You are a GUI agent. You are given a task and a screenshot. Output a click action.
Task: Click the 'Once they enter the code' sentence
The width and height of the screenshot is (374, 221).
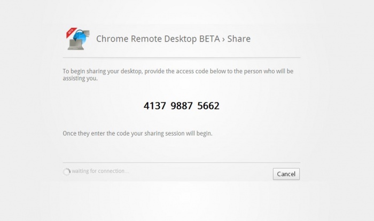point(137,133)
